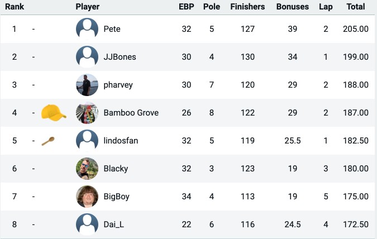Open pharvey's profile photo
Viewport: 377px width, 239px height.
click(x=87, y=85)
